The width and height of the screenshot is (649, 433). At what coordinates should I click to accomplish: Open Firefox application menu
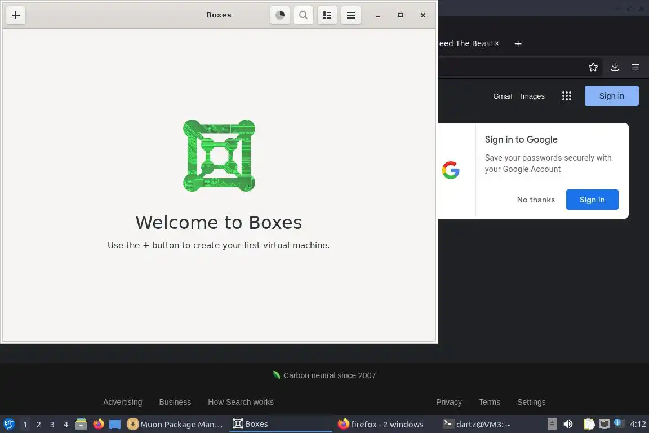(x=635, y=67)
